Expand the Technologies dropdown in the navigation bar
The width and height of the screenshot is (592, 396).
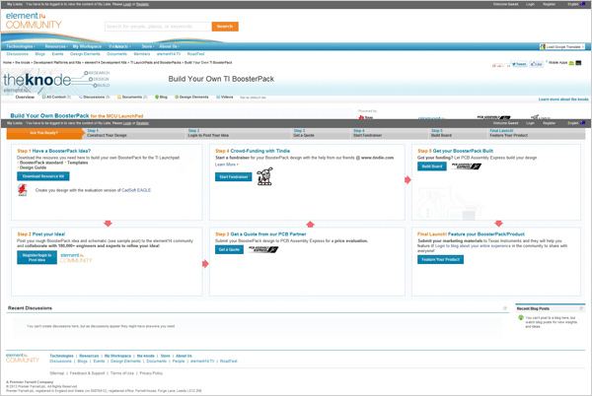point(21,46)
